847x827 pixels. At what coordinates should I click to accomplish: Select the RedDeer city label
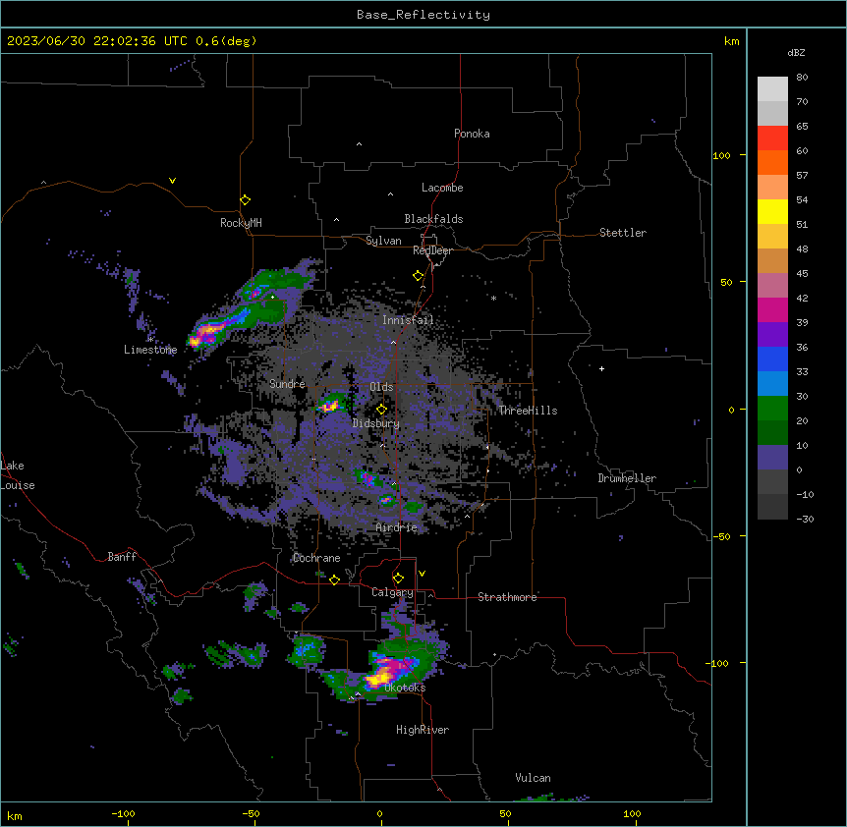click(x=432, y=250)
